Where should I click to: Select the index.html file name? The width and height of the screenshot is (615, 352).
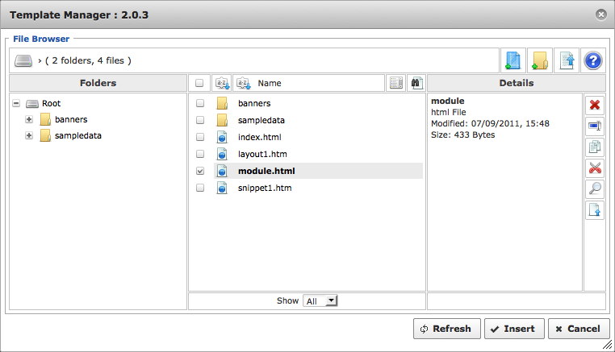(x=260, y=137)
